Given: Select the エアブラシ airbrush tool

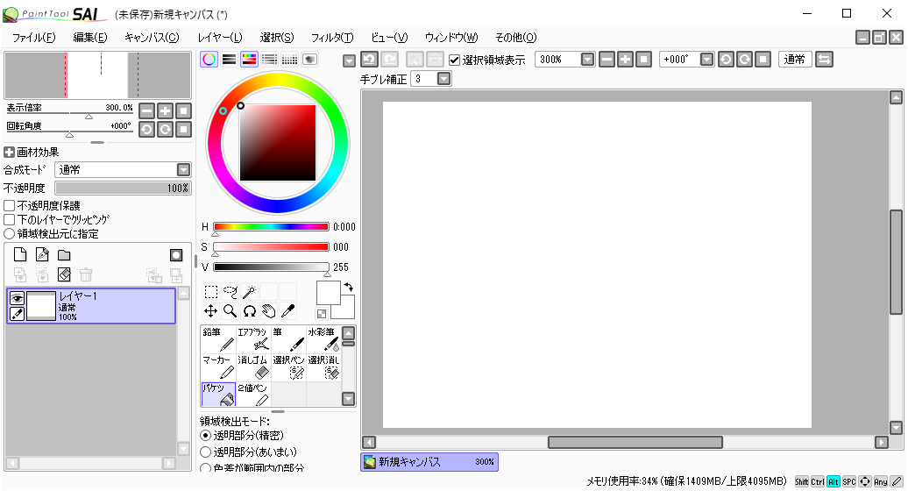Looking at the screenshot, I should (253, 339).
